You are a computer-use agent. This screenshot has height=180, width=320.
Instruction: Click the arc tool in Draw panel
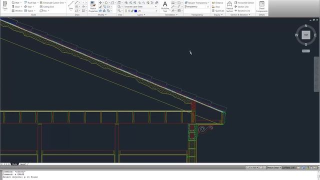tap(76, 2)
